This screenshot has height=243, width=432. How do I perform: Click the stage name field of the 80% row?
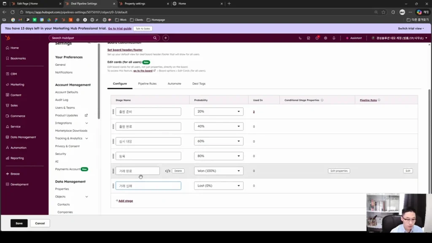point(148,156)
